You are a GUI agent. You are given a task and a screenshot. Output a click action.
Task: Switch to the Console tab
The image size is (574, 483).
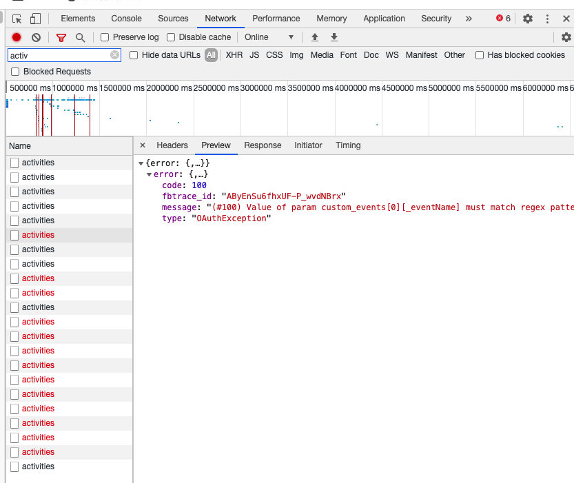[x=126, y=19]
